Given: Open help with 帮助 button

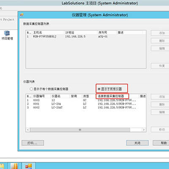Looking at the screenshot, I should [x=161, y=143].
